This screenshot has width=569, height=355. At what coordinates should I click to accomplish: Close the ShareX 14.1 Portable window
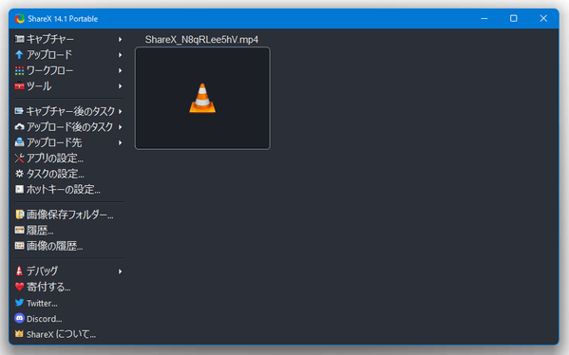(x=543, y=18)
